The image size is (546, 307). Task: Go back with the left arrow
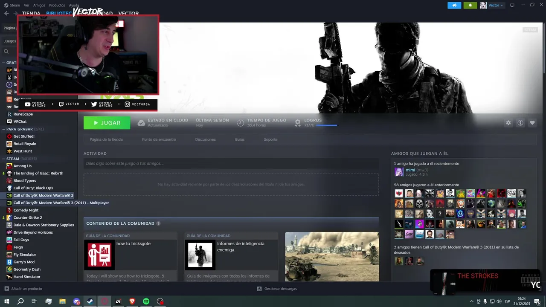point(6,13)
